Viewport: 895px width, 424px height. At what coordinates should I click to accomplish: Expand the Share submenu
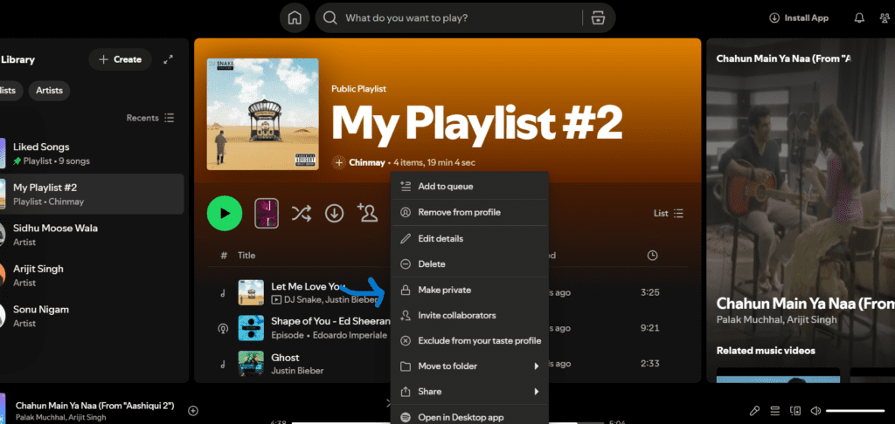pos(469,392)
